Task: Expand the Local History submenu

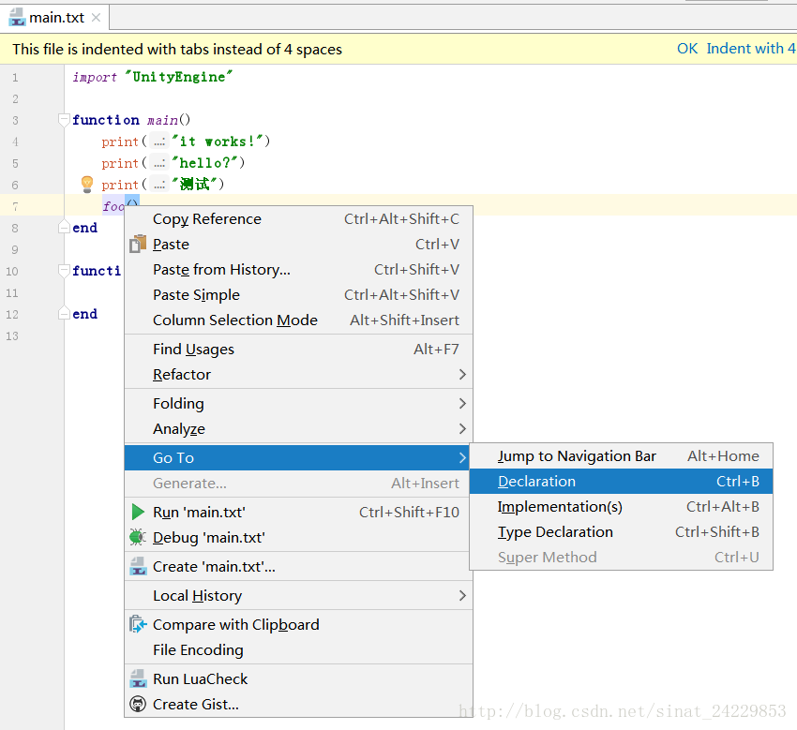Action: coord(298,595)
